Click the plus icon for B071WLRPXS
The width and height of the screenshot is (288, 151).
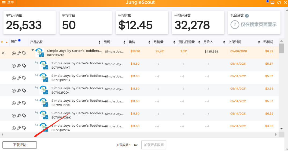[14, 103]
